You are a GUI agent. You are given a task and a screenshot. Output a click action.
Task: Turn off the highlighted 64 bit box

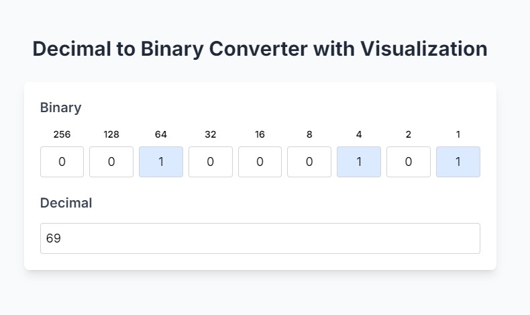pyautogui.click(x=161, y=162)
